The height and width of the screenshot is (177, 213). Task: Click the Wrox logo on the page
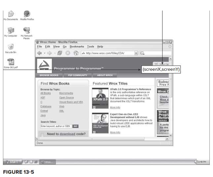coord(45,66)
